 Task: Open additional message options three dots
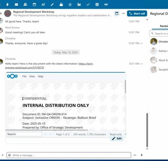[135, 155]
